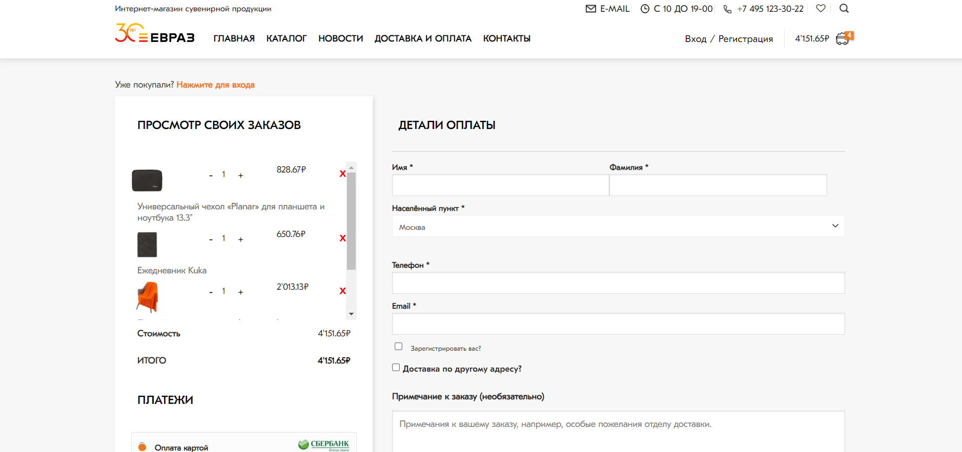
Task: Focus the Email input field
Action: coord(618,324)
